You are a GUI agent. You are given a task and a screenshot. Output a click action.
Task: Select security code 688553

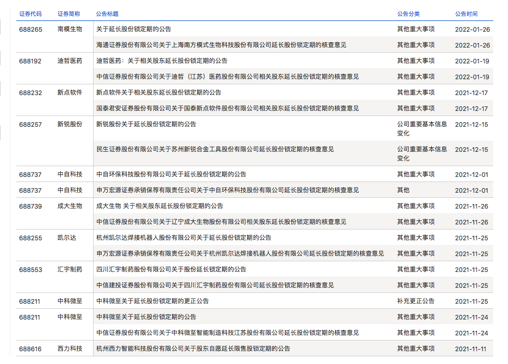pos(31,270)
